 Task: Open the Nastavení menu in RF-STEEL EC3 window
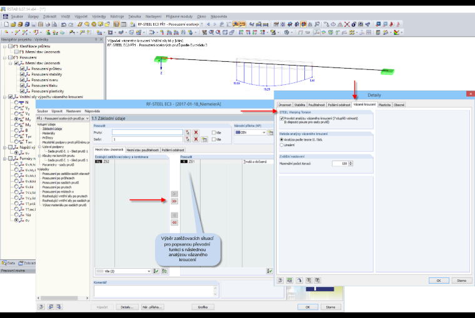(x=74, y=111)
